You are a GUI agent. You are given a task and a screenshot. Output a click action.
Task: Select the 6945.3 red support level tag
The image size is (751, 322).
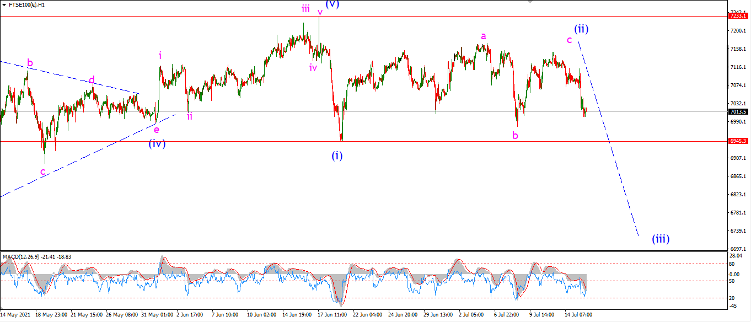pyautogui.click(x=738, y=141)
